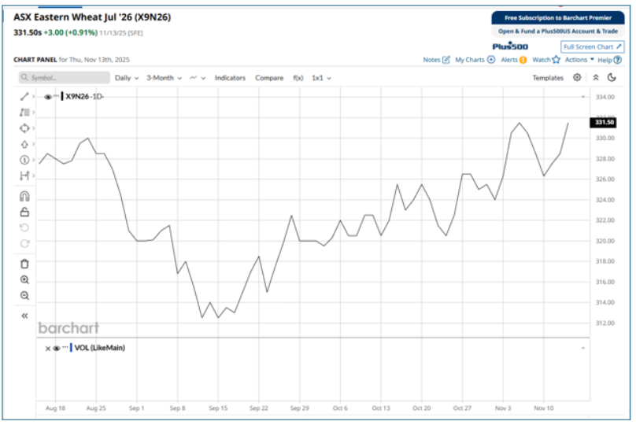Zoom out using the magnifier minus icon

[24, 295]
